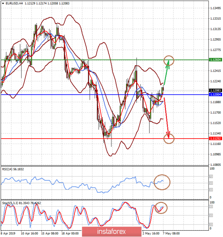Viewport: 223px width, 237px height.
Task: Click the gray 1.12083 current price label
Action: (215, 90)
